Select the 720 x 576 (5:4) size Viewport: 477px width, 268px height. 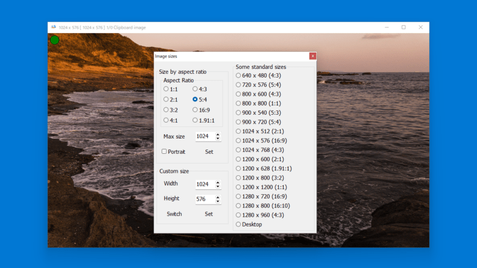[258, 85]
